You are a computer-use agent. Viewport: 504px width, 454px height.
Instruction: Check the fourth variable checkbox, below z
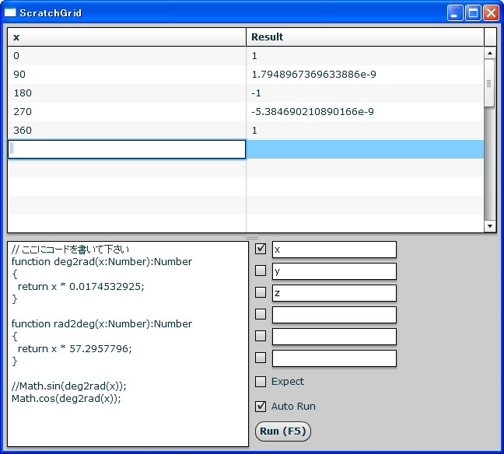(x=261, y=314)
